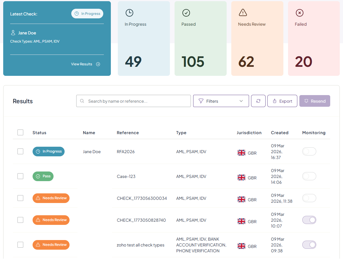The image size is (343, 259).
Task: Expand the Filters chevron arrow
Action: click(x=241, y=101)
